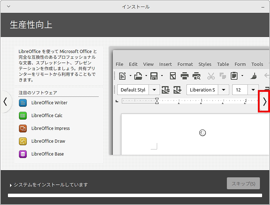
Task: Click the LibreOffice Writer label
Action: [x=49, y=103]
